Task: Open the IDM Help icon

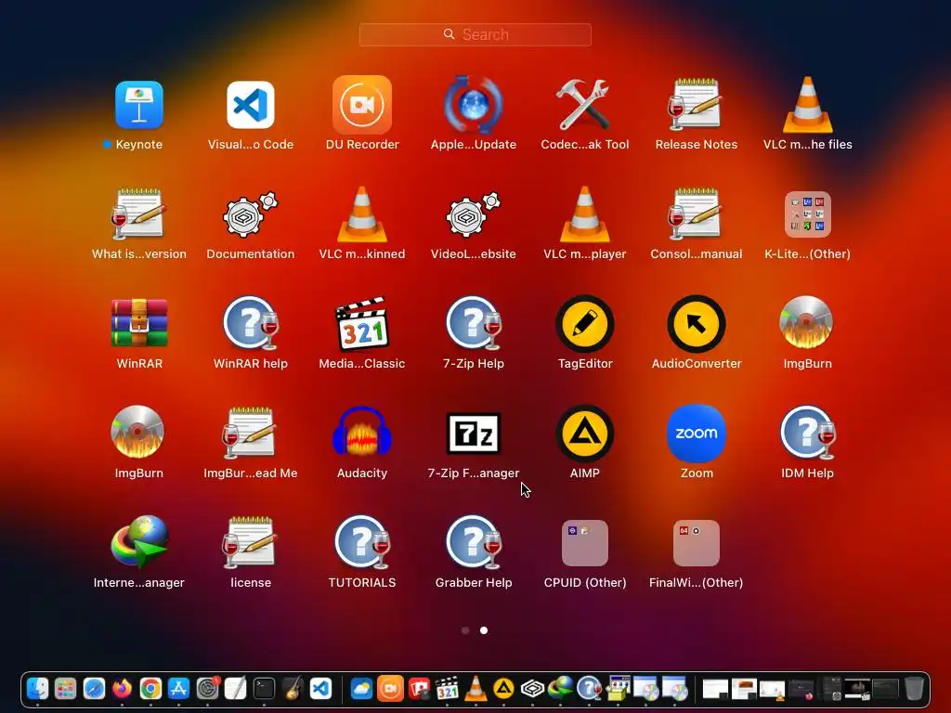Action: coord(807,433)
